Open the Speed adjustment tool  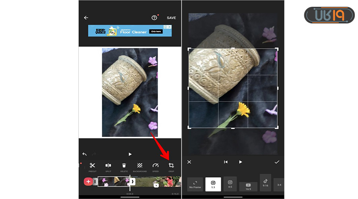(156, 166)
